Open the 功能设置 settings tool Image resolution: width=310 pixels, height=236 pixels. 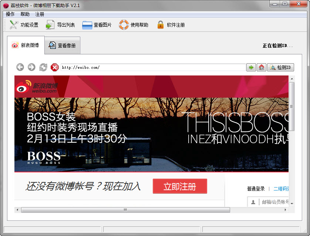click(x=24, y=25)
